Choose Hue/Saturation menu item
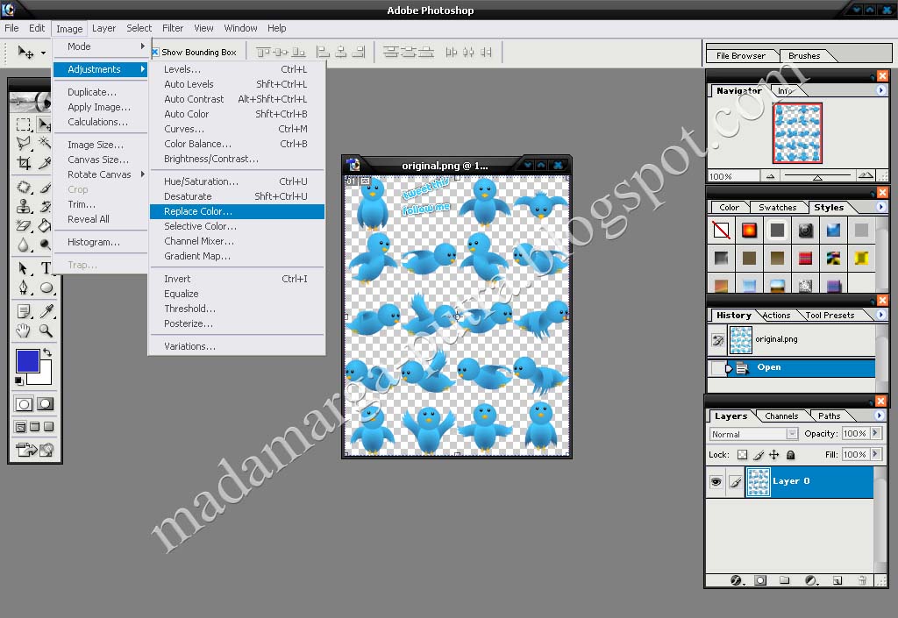 (237, 181)
